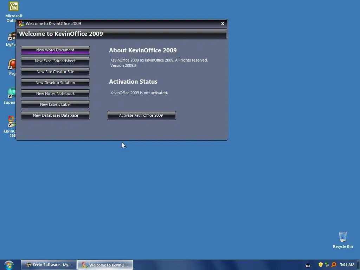Click 'KevinOffice 2009 is not activated.' text
360x270 pixels.
(x=139, y=93)
